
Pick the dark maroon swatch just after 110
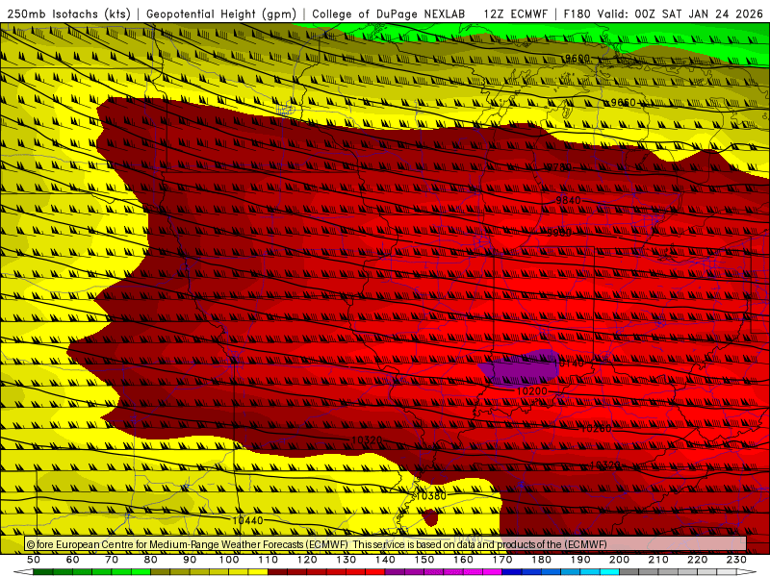(x=277, y=572)
